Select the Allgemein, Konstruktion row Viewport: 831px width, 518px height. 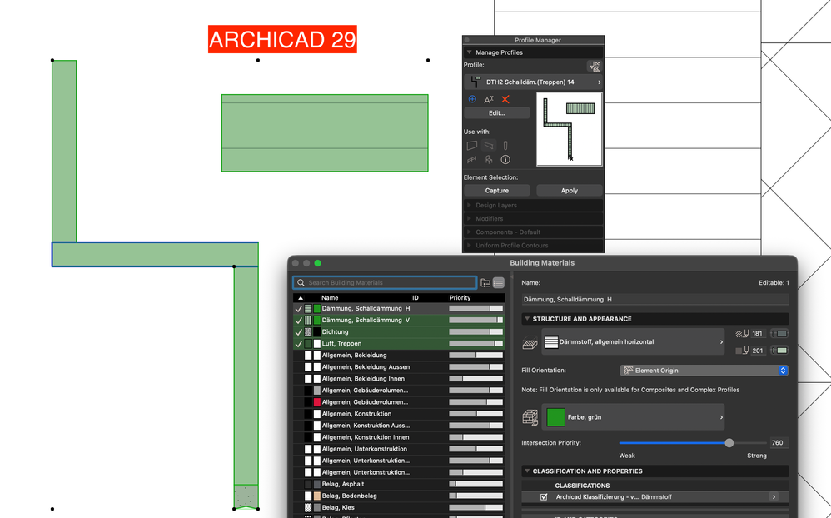click(x=399, y=414)
